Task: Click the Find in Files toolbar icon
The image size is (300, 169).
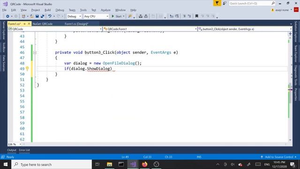Action: (130, 16)
